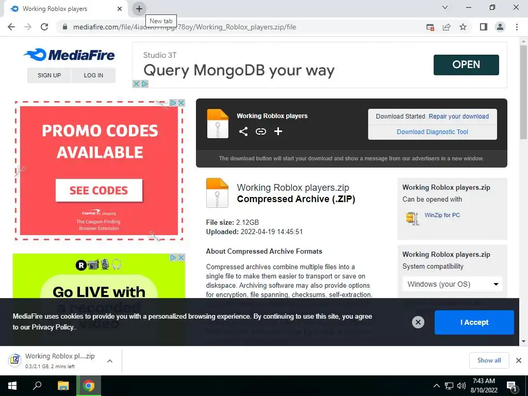The height and width of the screenshot is (396, 528).
Task: Switch to the Working Roblox players tab
Action: pos(55,9)
